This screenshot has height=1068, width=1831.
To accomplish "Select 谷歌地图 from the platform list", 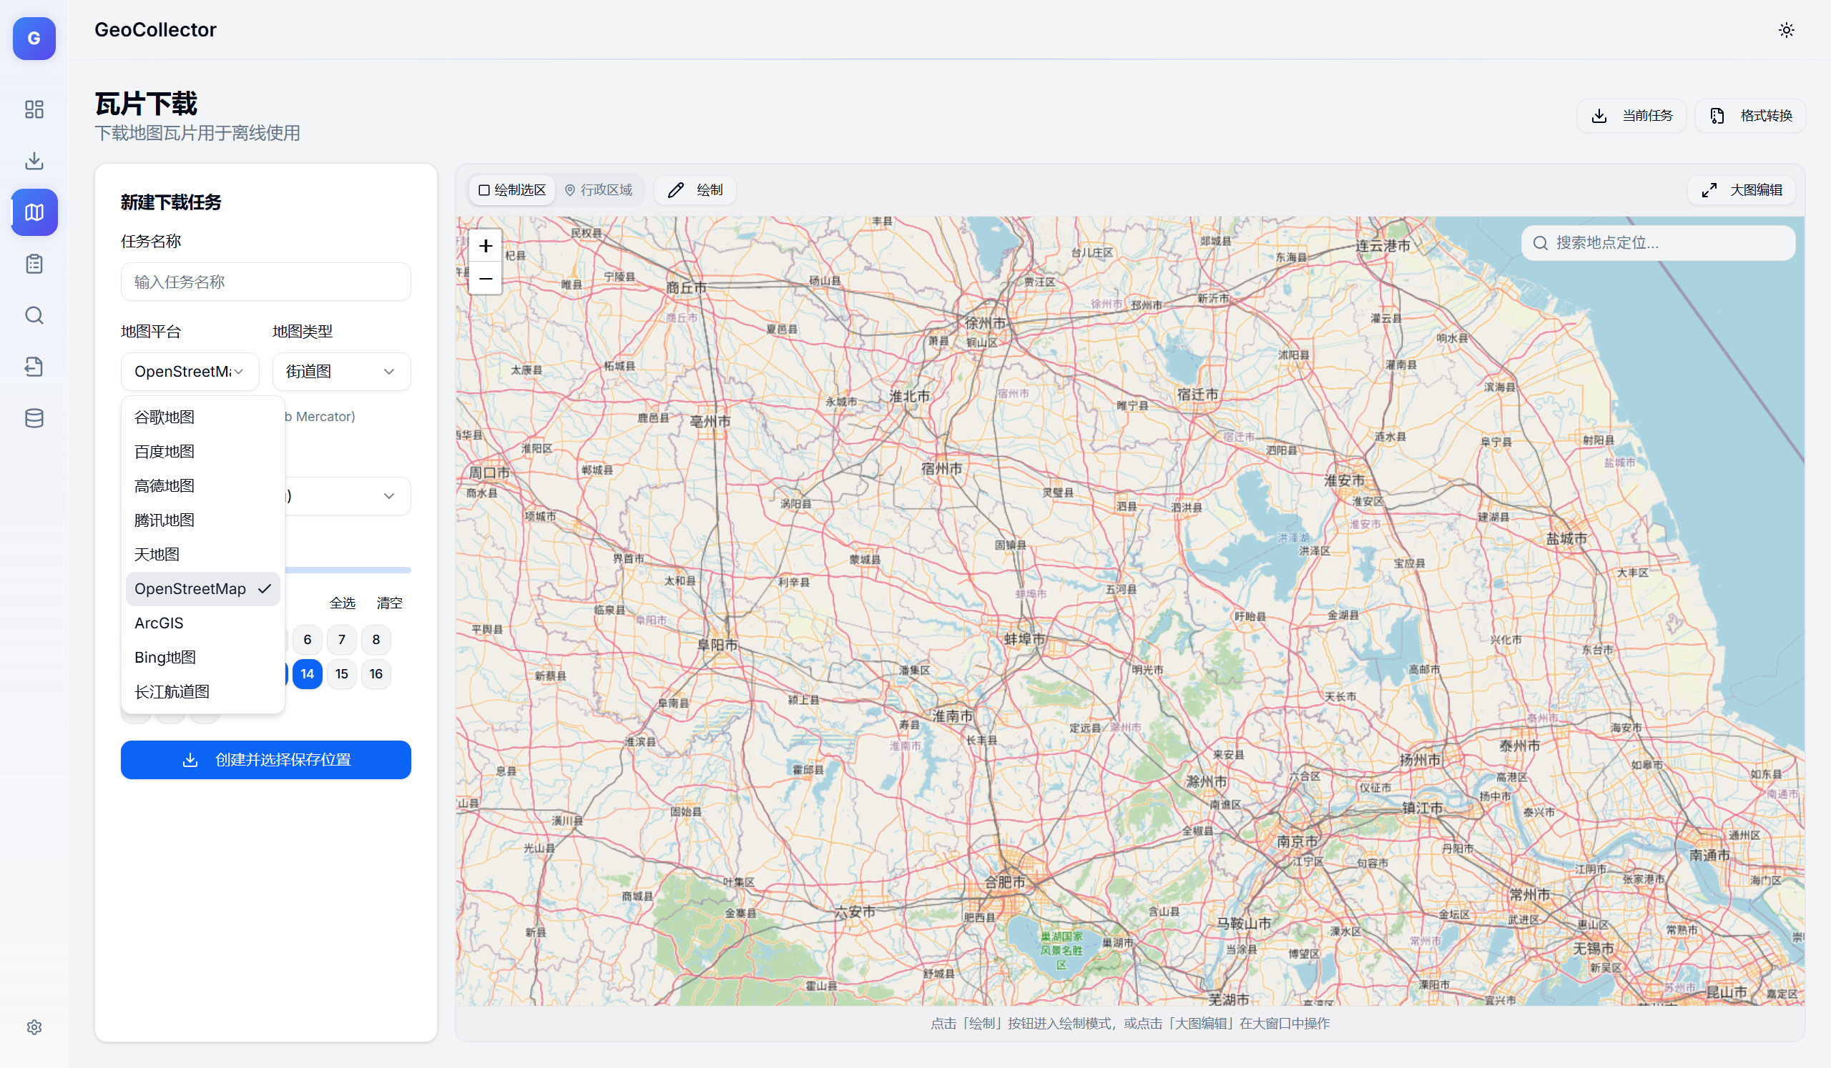I will [x=164, y=416].
